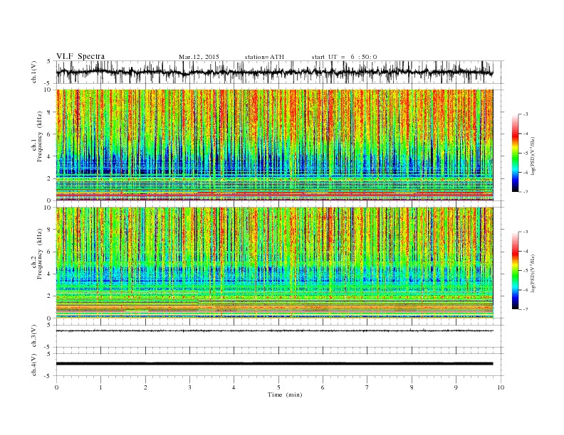The height and width of the screenshot is (435, 564).
Task: Click the "-3" value on ch.1 colorbar
Action: 525,114
